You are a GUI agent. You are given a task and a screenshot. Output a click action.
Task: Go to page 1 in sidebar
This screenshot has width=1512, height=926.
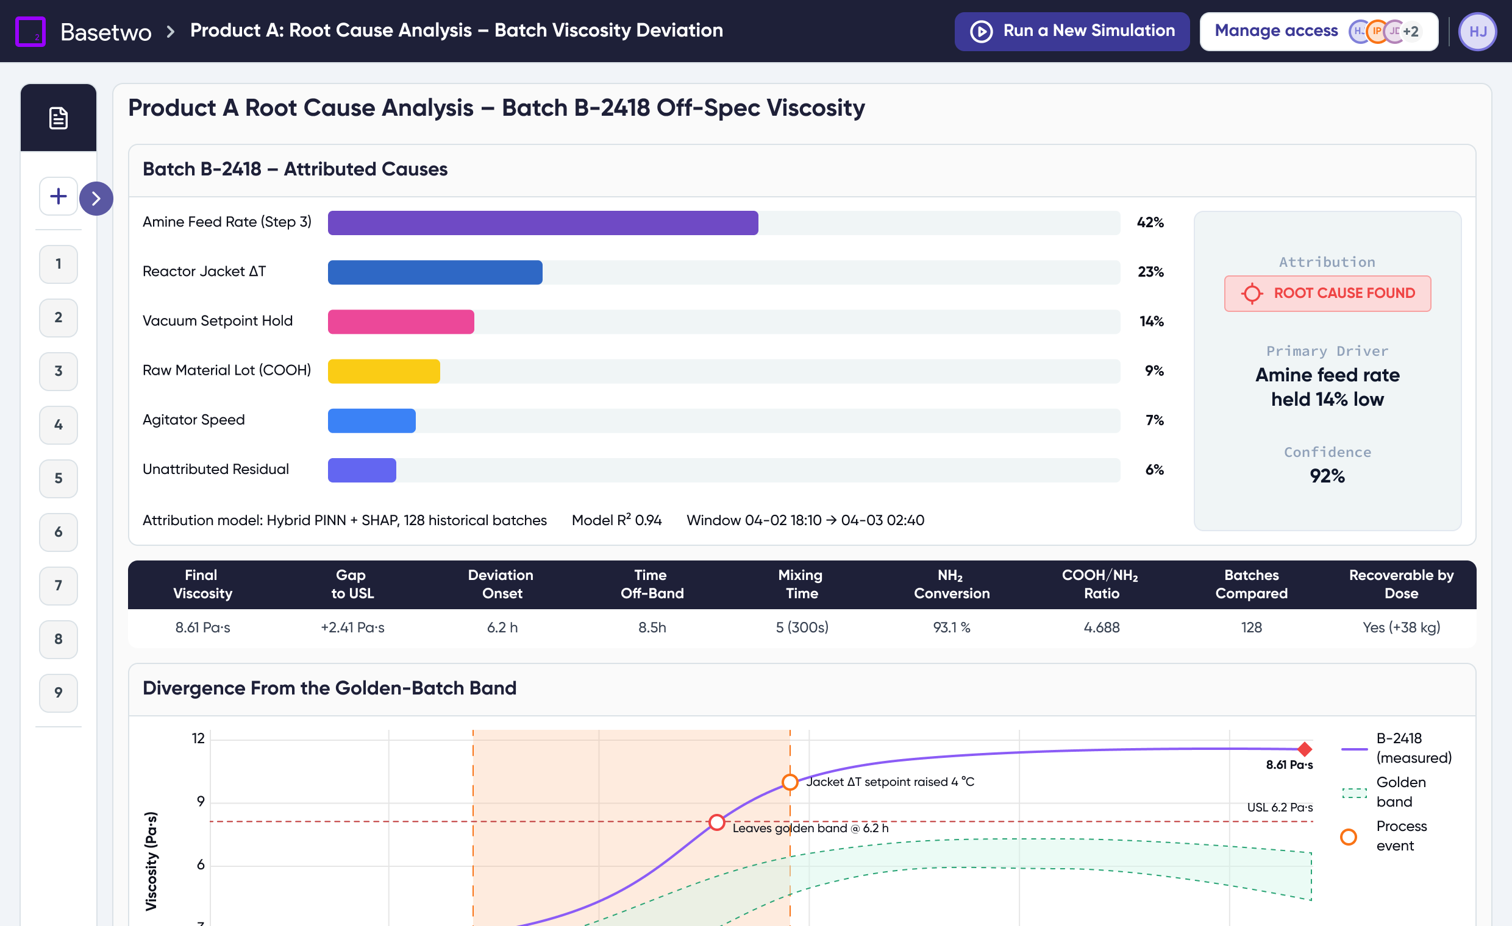coord(59,264)
